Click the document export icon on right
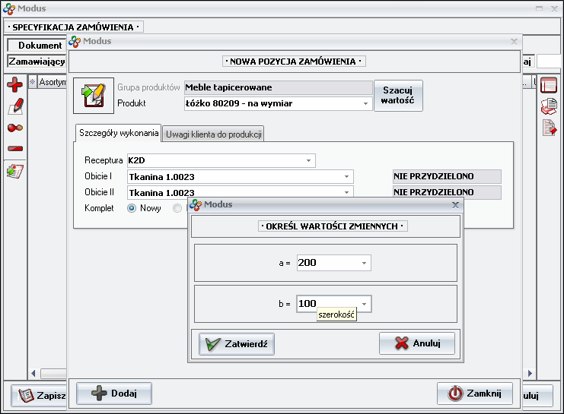 549,128
